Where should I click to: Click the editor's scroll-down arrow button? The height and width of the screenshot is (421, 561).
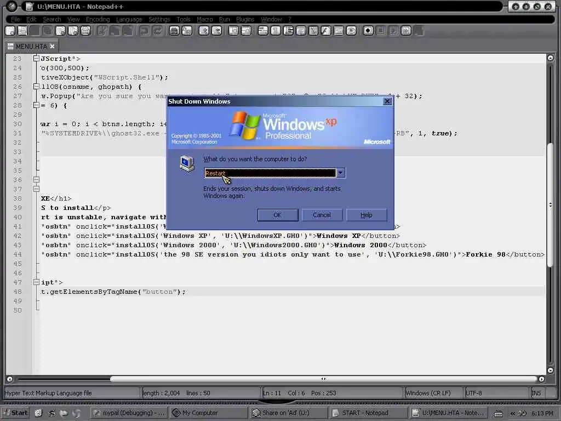[550, 370]
